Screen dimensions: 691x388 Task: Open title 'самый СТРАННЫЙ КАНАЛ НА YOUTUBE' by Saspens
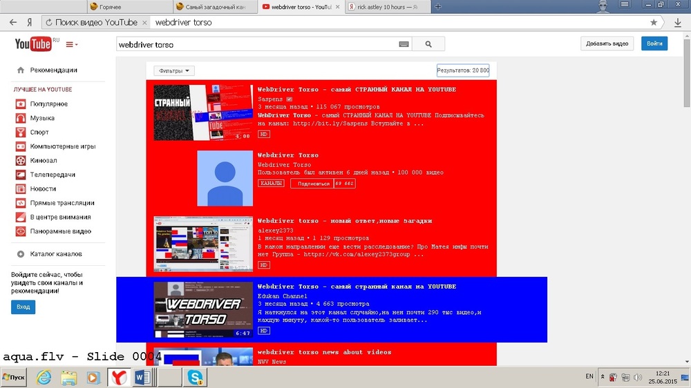click(x=357, y=89)
